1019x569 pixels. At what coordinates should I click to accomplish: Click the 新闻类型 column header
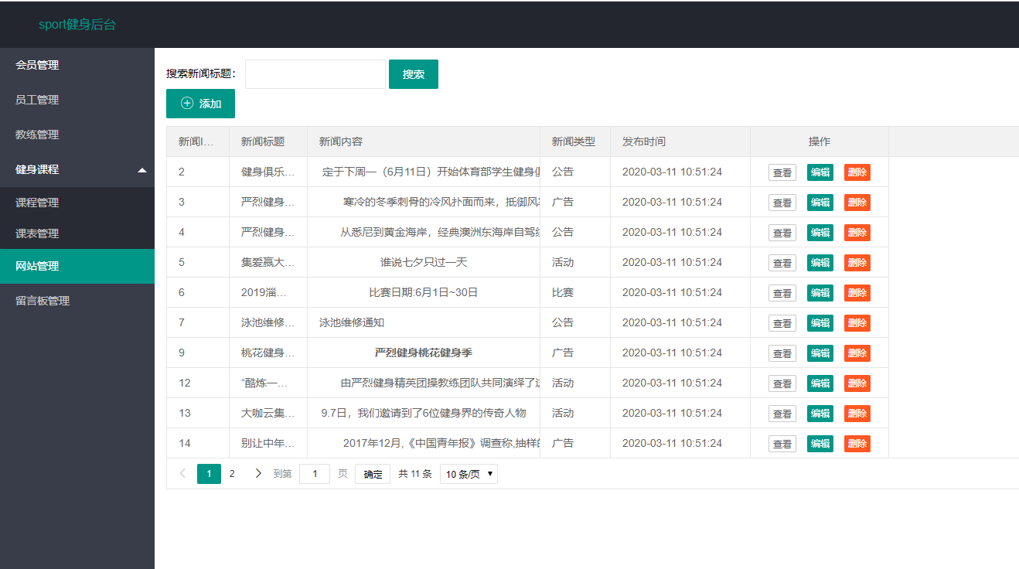(575, 141)
